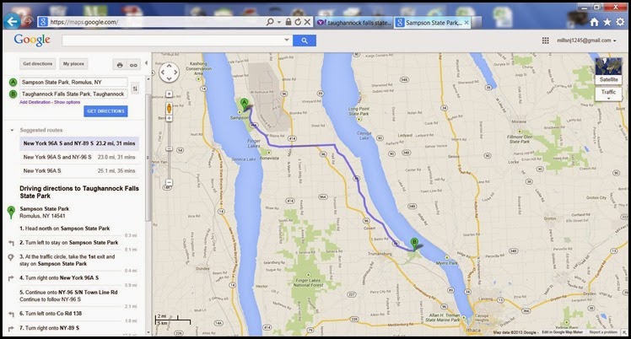Click the green A marker on the map

[244, 104]
